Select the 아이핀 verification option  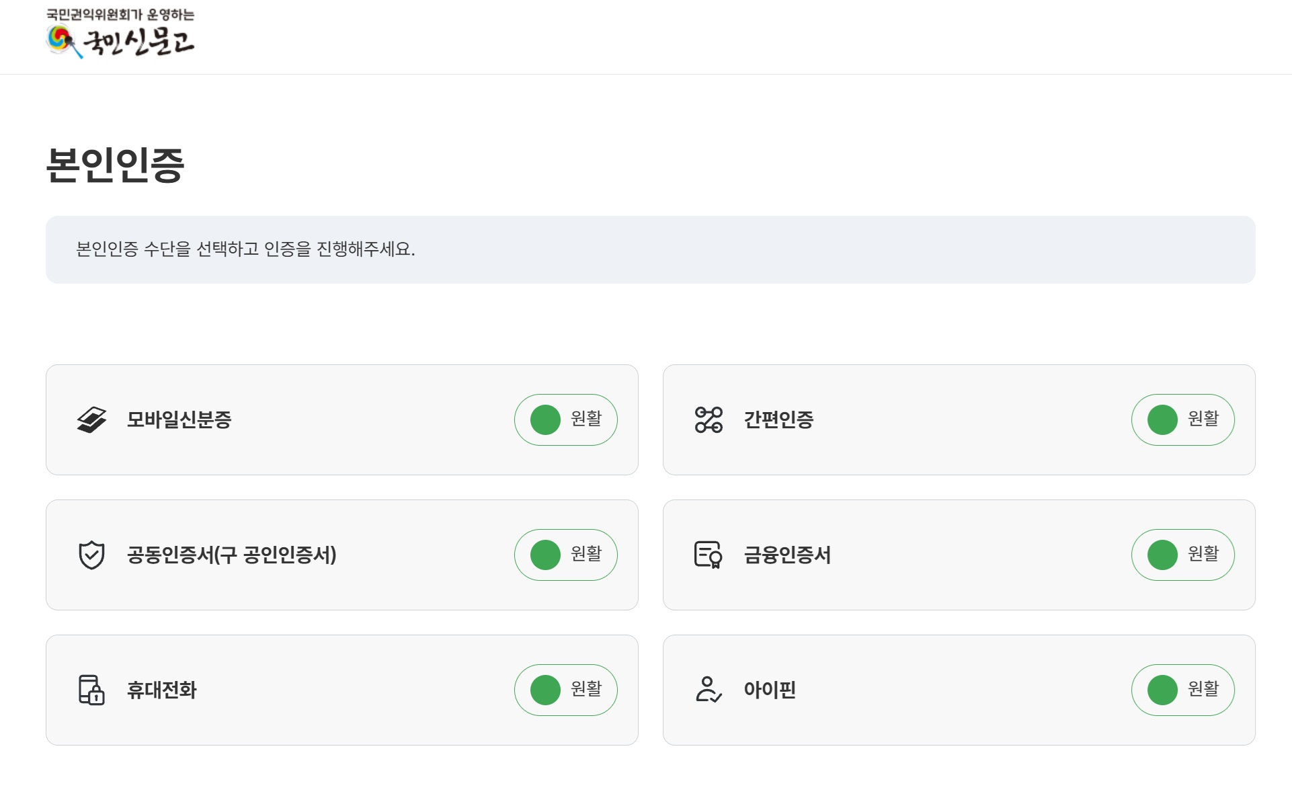point(959,690)
